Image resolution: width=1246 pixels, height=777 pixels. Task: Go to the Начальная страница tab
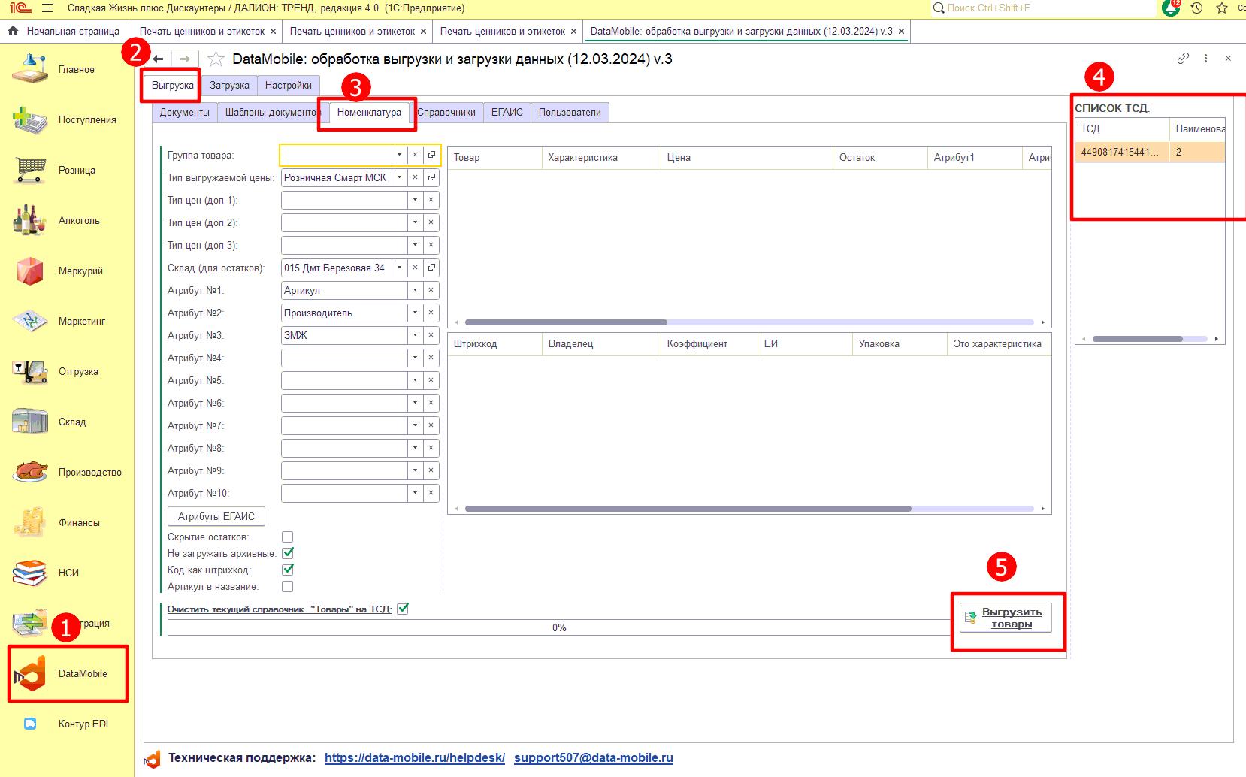click(65, 31)
